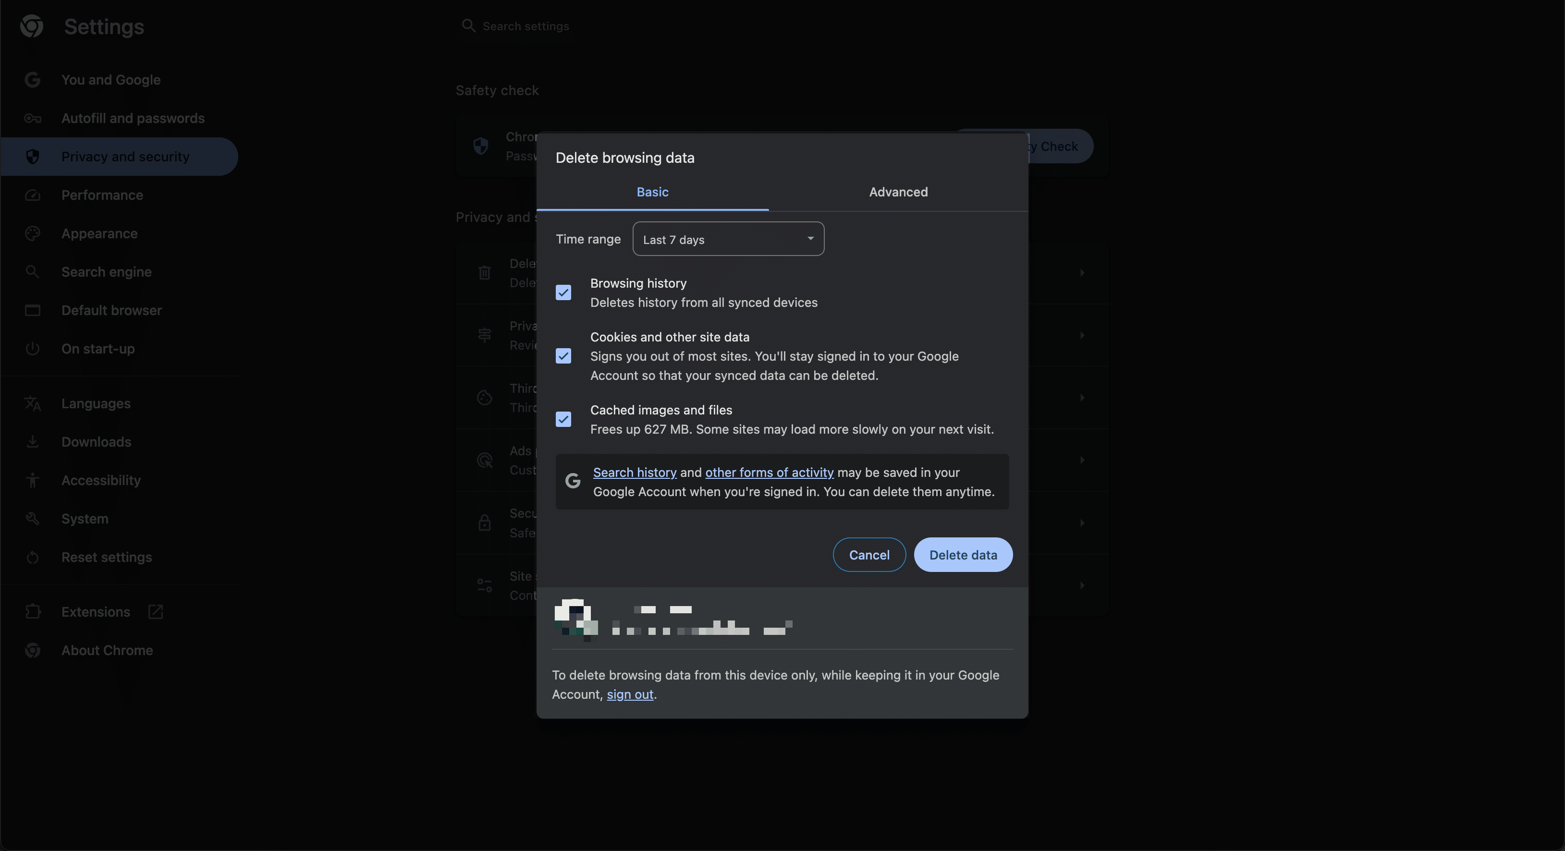
Task: Click the restore icon for Reset settings
Action: (33, 557)
